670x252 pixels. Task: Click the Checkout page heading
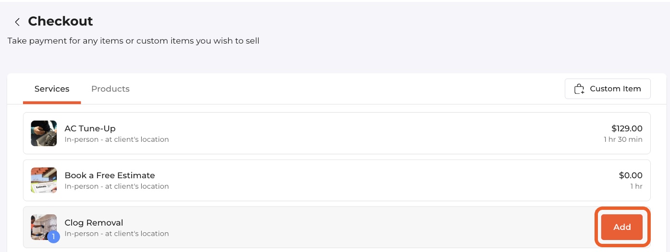coord(61,22)
